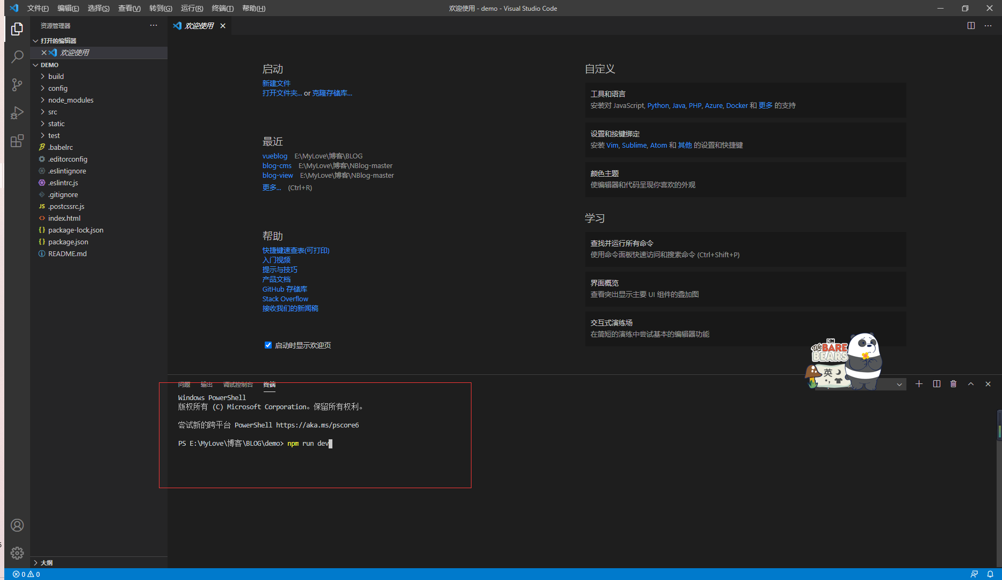Open the Manage gear icon
Image resolution: width=1002 pixels, height=580 pixels.
click(17, 553)
